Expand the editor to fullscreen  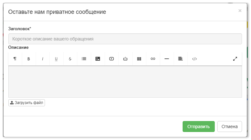point(235,59)
